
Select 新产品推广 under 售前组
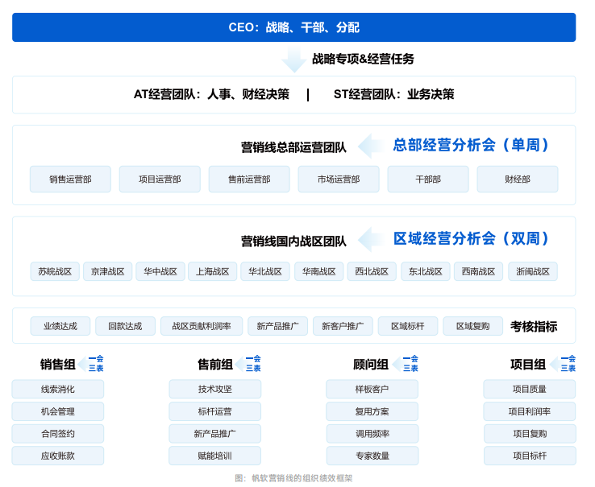click(x=214, y=434)
